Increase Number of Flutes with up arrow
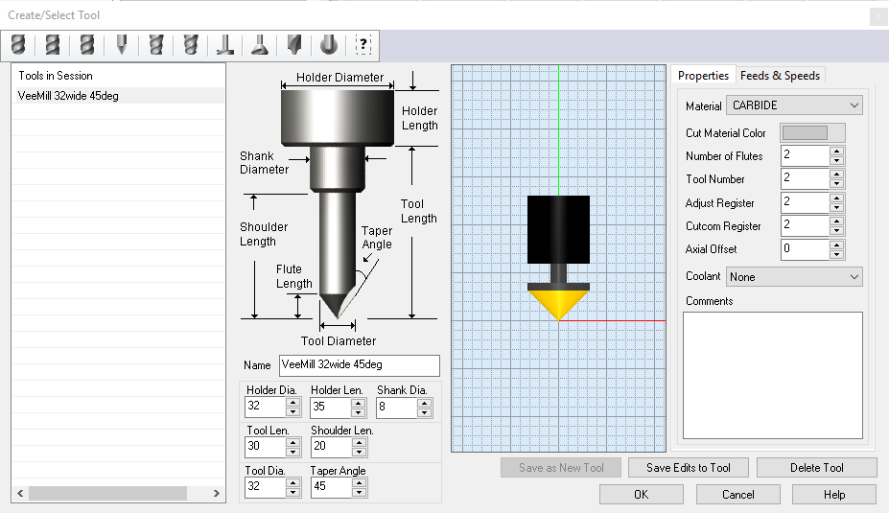889x513 pixels. pos(836,151)
